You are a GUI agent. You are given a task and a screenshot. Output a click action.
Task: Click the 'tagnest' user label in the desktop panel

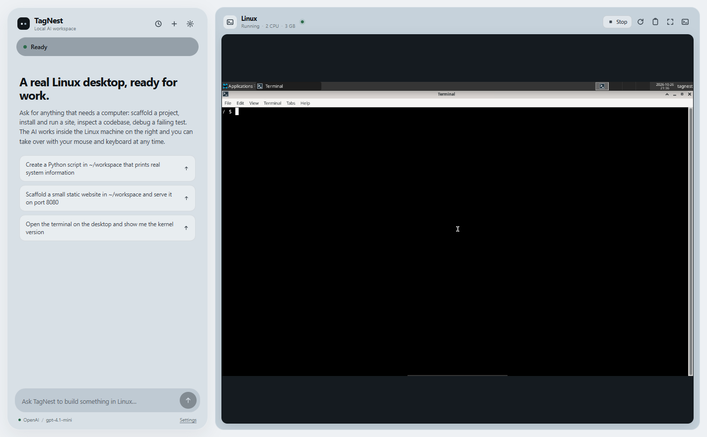click(x=685, y=86)
